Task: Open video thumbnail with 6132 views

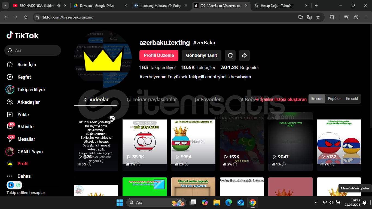Action: pos(339,142)
